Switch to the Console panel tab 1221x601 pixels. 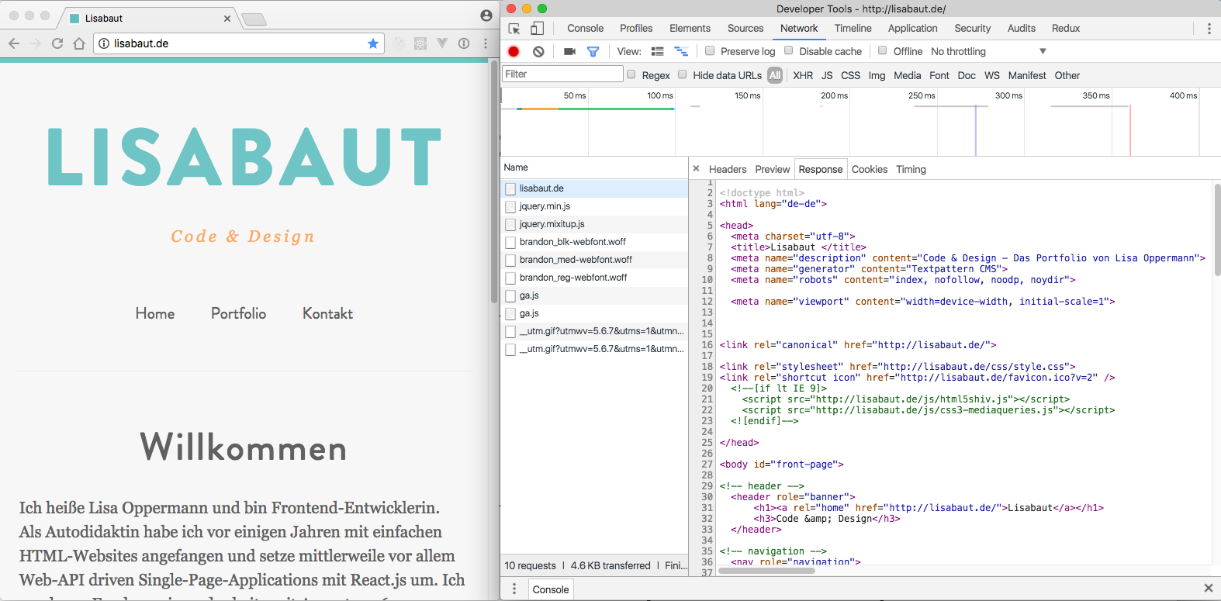pos(585,29)
